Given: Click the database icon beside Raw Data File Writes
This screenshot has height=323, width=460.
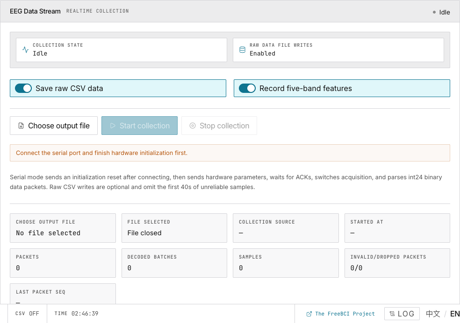Looking at the screenshot, I should (x=242, y=50).
